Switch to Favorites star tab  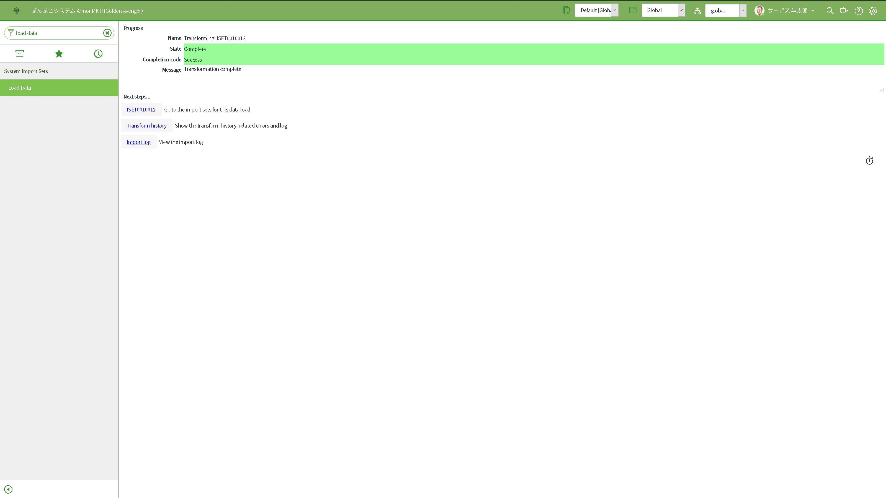59,54
